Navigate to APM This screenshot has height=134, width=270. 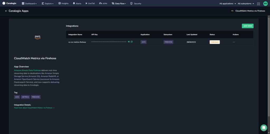103,3
